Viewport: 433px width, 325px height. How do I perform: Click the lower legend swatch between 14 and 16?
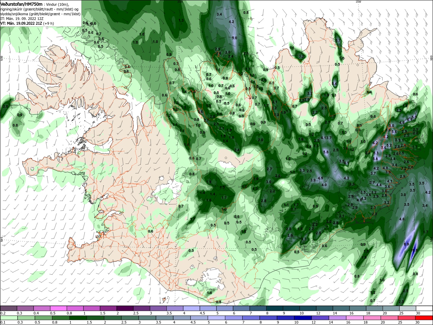pos(337,318)
